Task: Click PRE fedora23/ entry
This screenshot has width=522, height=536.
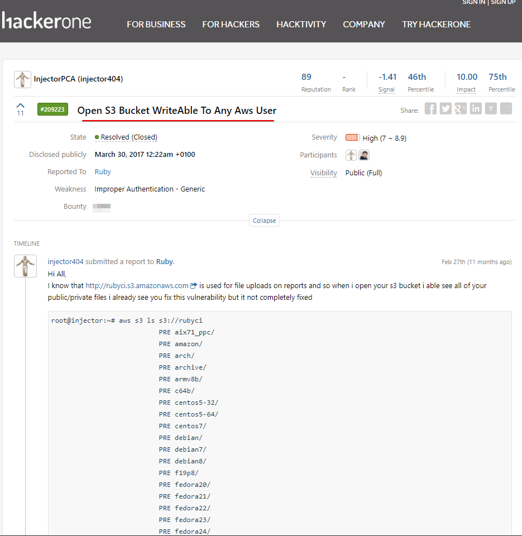Action: point(185,520)
